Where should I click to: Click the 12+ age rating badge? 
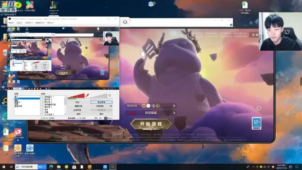[257, 123]
